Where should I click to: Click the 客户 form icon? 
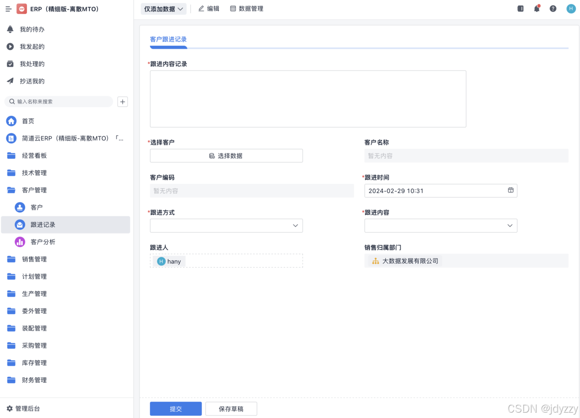[20, 208]
